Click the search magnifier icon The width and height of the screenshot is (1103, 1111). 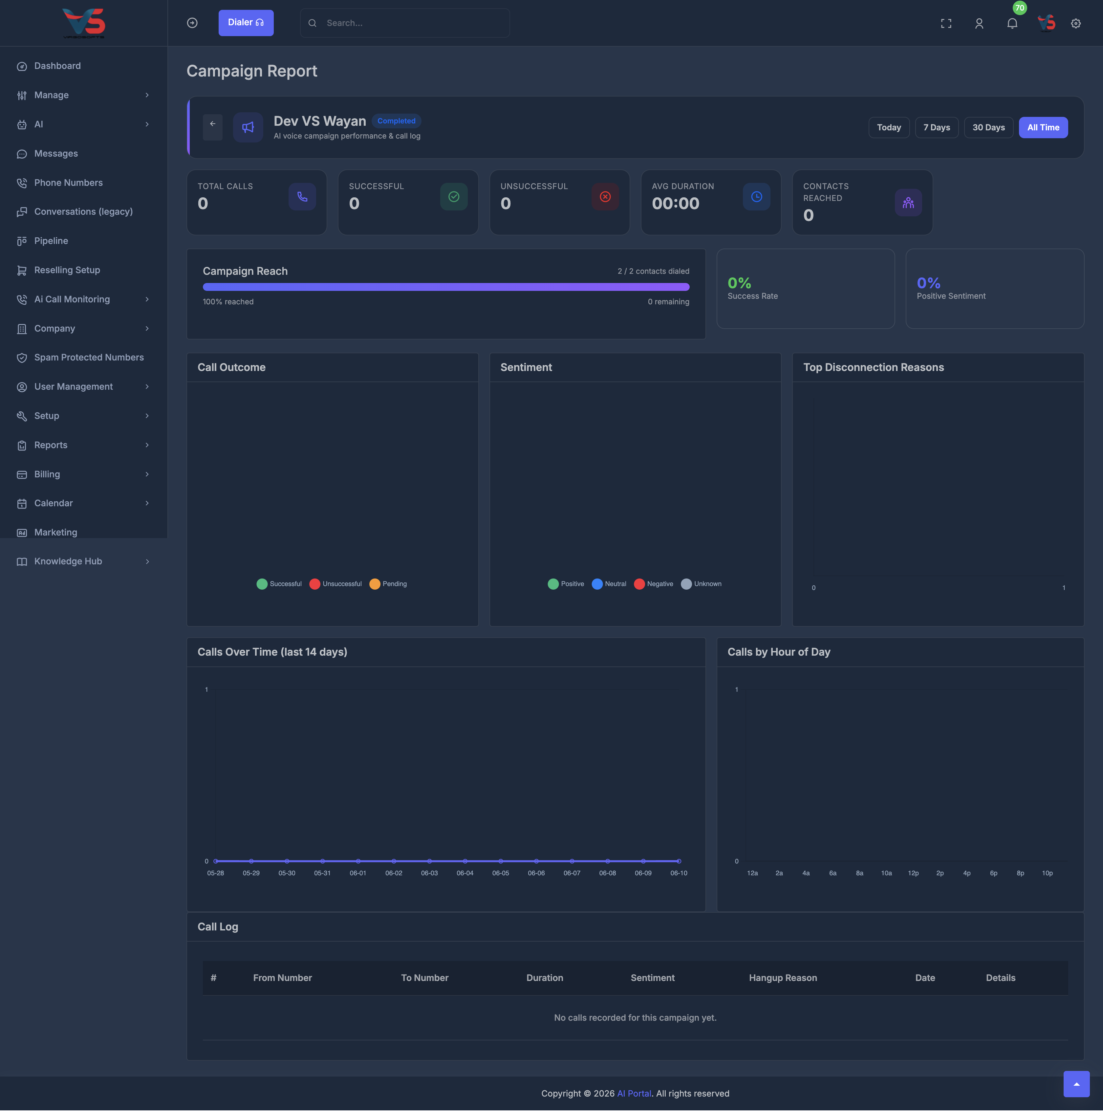tap(312, 23)
